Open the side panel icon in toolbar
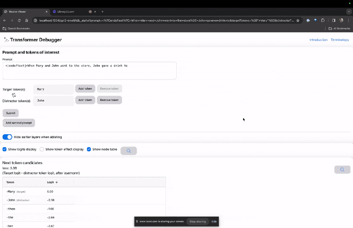 (333, 20)
